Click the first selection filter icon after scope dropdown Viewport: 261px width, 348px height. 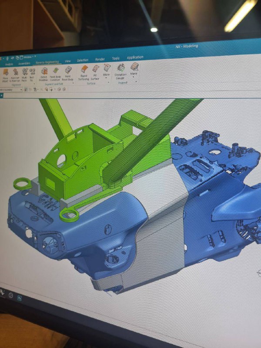click(x=26, y=90)
